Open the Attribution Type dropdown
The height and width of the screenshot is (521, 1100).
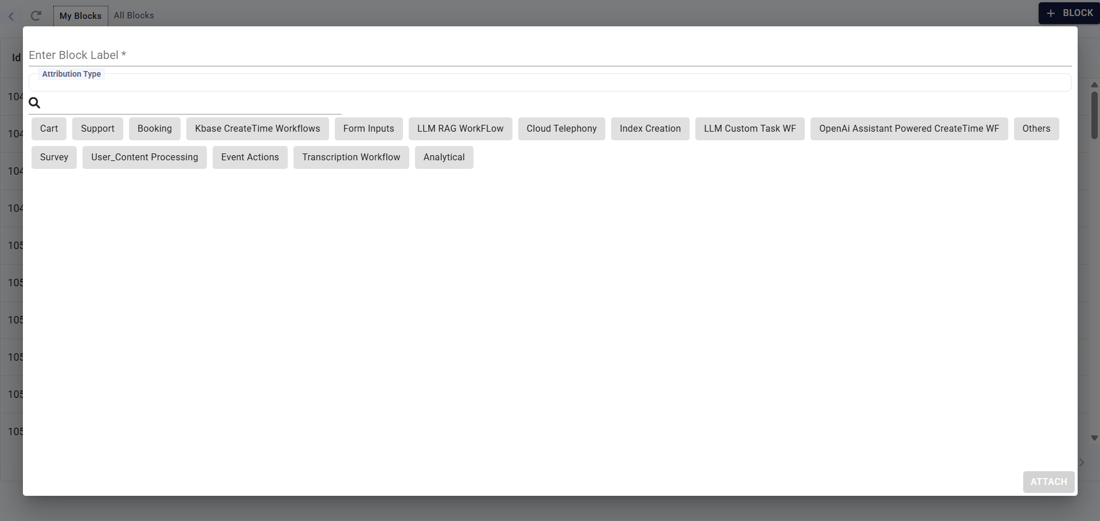pyautogui.click(x=550, y=82)
